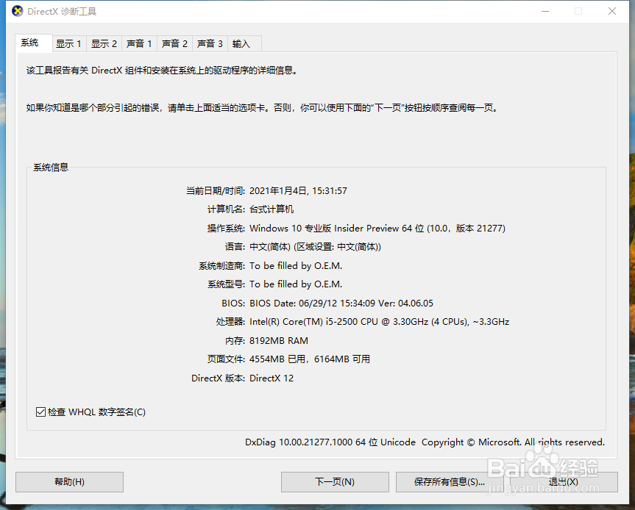Switch to the 显示 2 tab
This screenshot has height=510, width=635.
tap(104, 43)
